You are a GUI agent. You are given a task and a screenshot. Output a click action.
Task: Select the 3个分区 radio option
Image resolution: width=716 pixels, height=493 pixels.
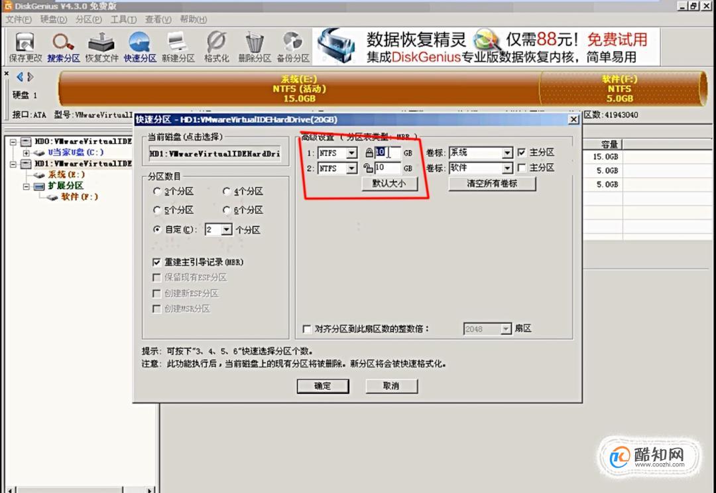pos(157,192)
